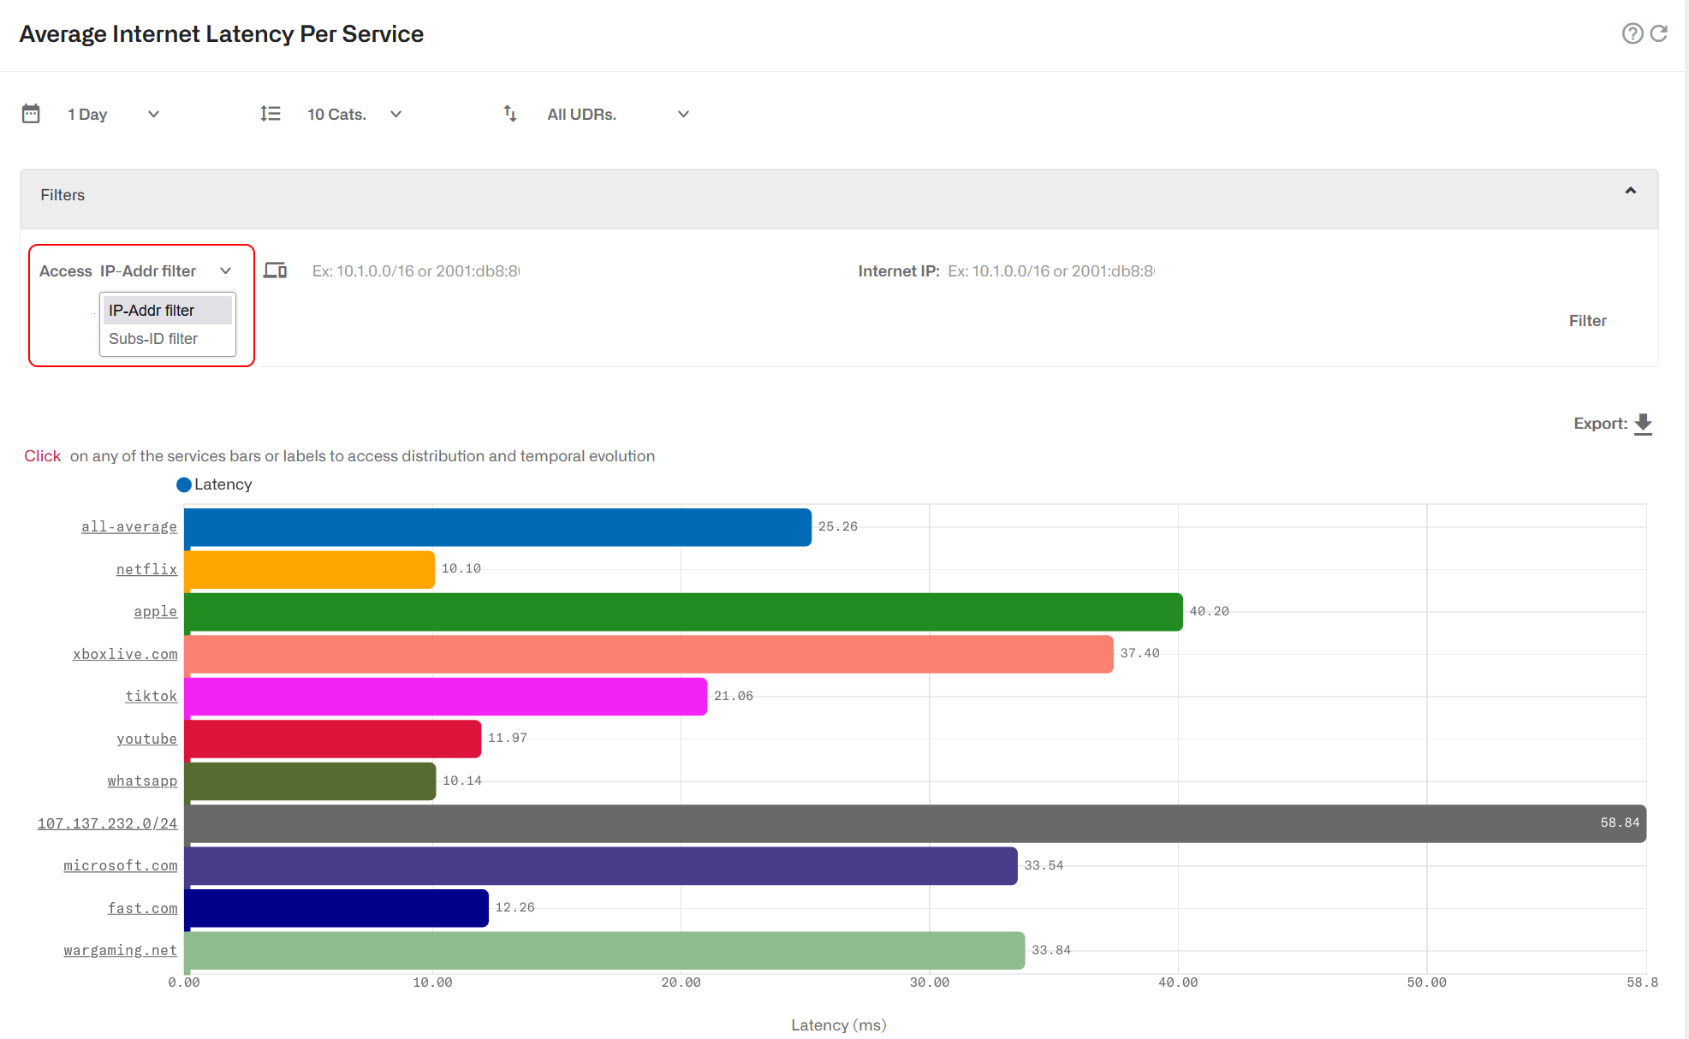Open the 1 Day time range dropdown
Image resolution: width=1689 pixels, height=1039 pixels.
(114, 114)
